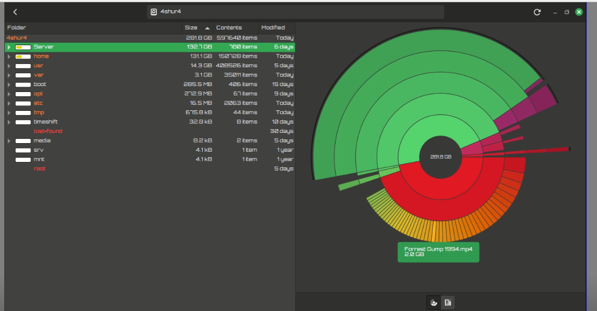Click the "406 items" contents cell

pos(243,84)
